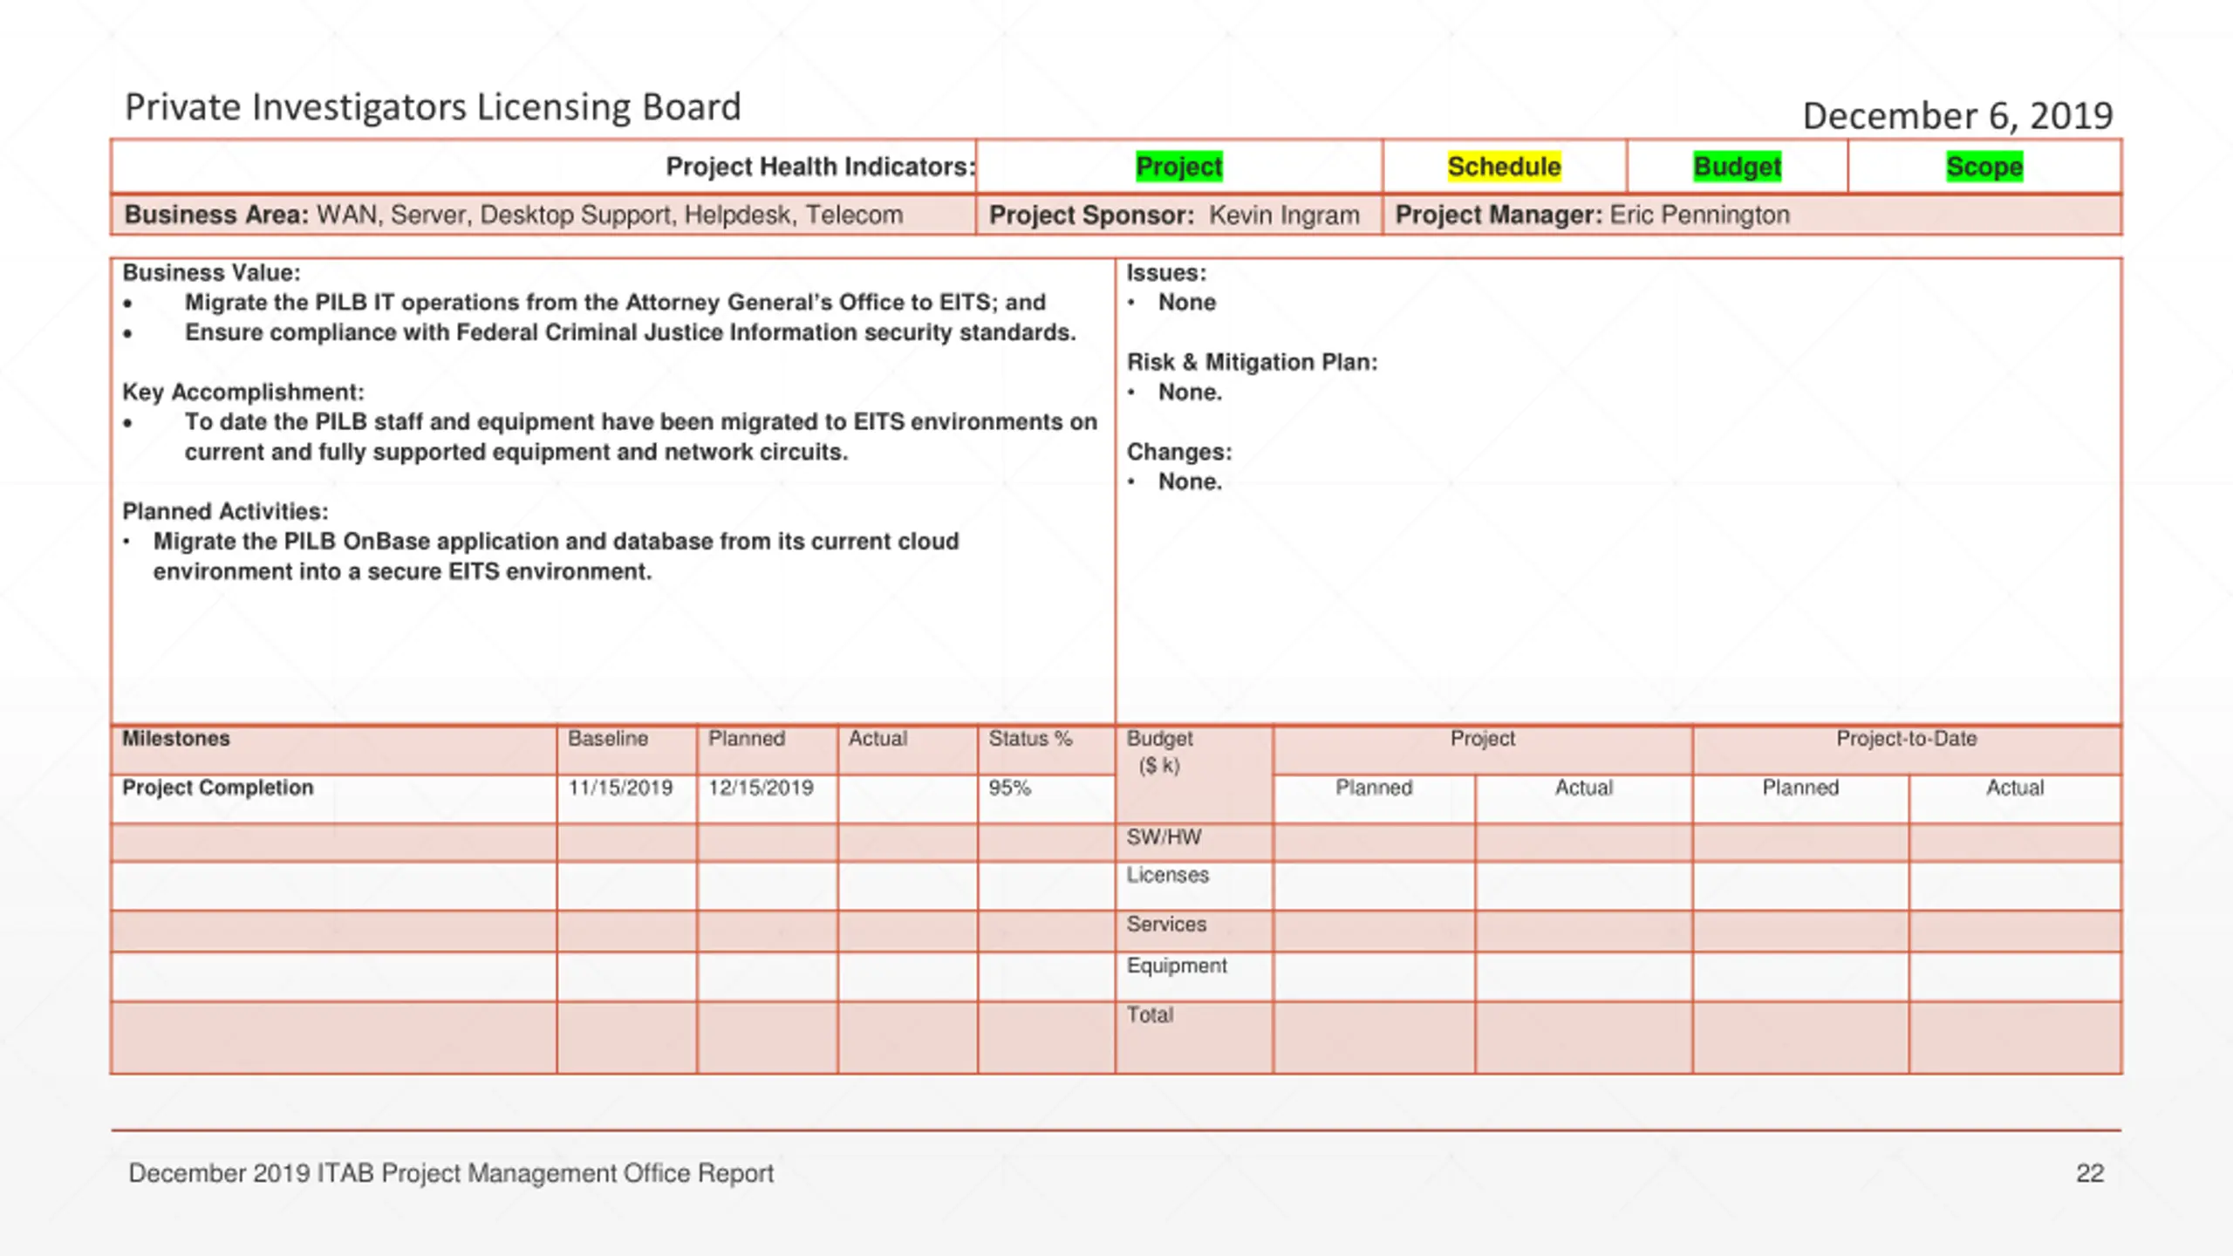
Task: Click the 'Risk & Mitigation Plan:' heading
Action: (1252, 362)
